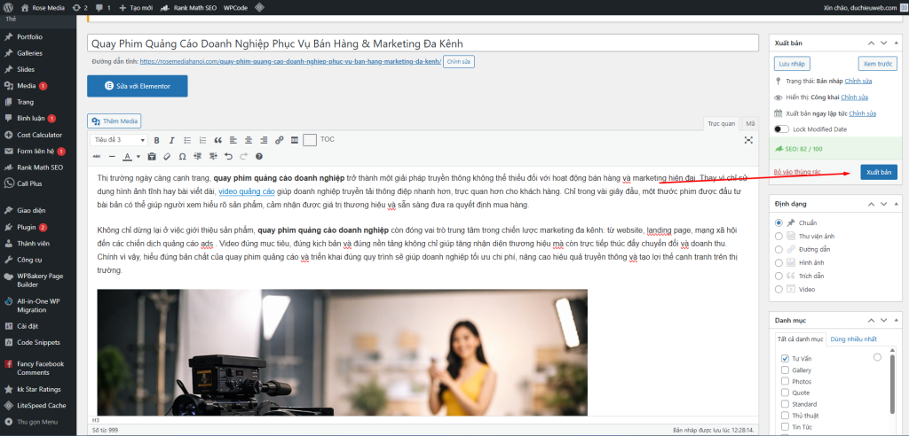Insert a bulleted list
909x436 pixels.
point(187,140)
